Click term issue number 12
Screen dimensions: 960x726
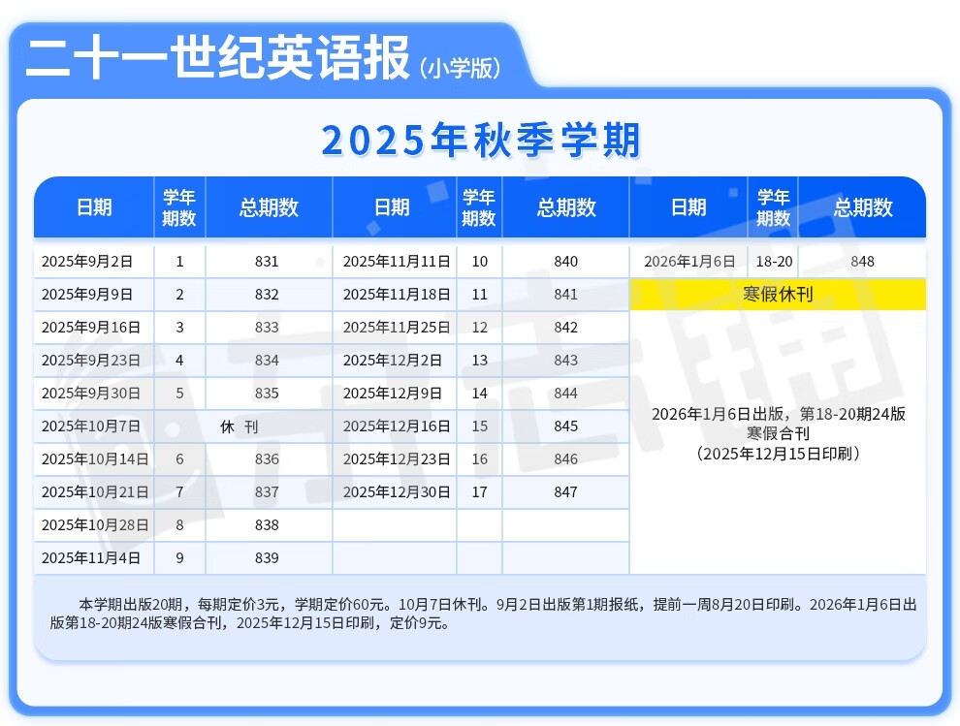[479, 328]
